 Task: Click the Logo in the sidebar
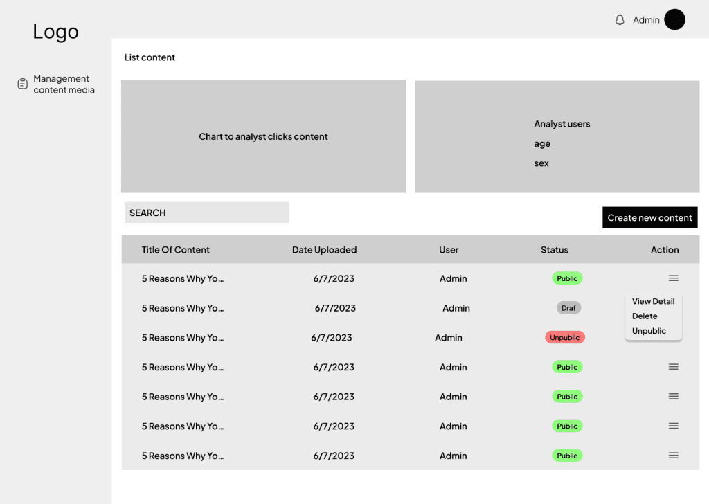tap(55, 32)
